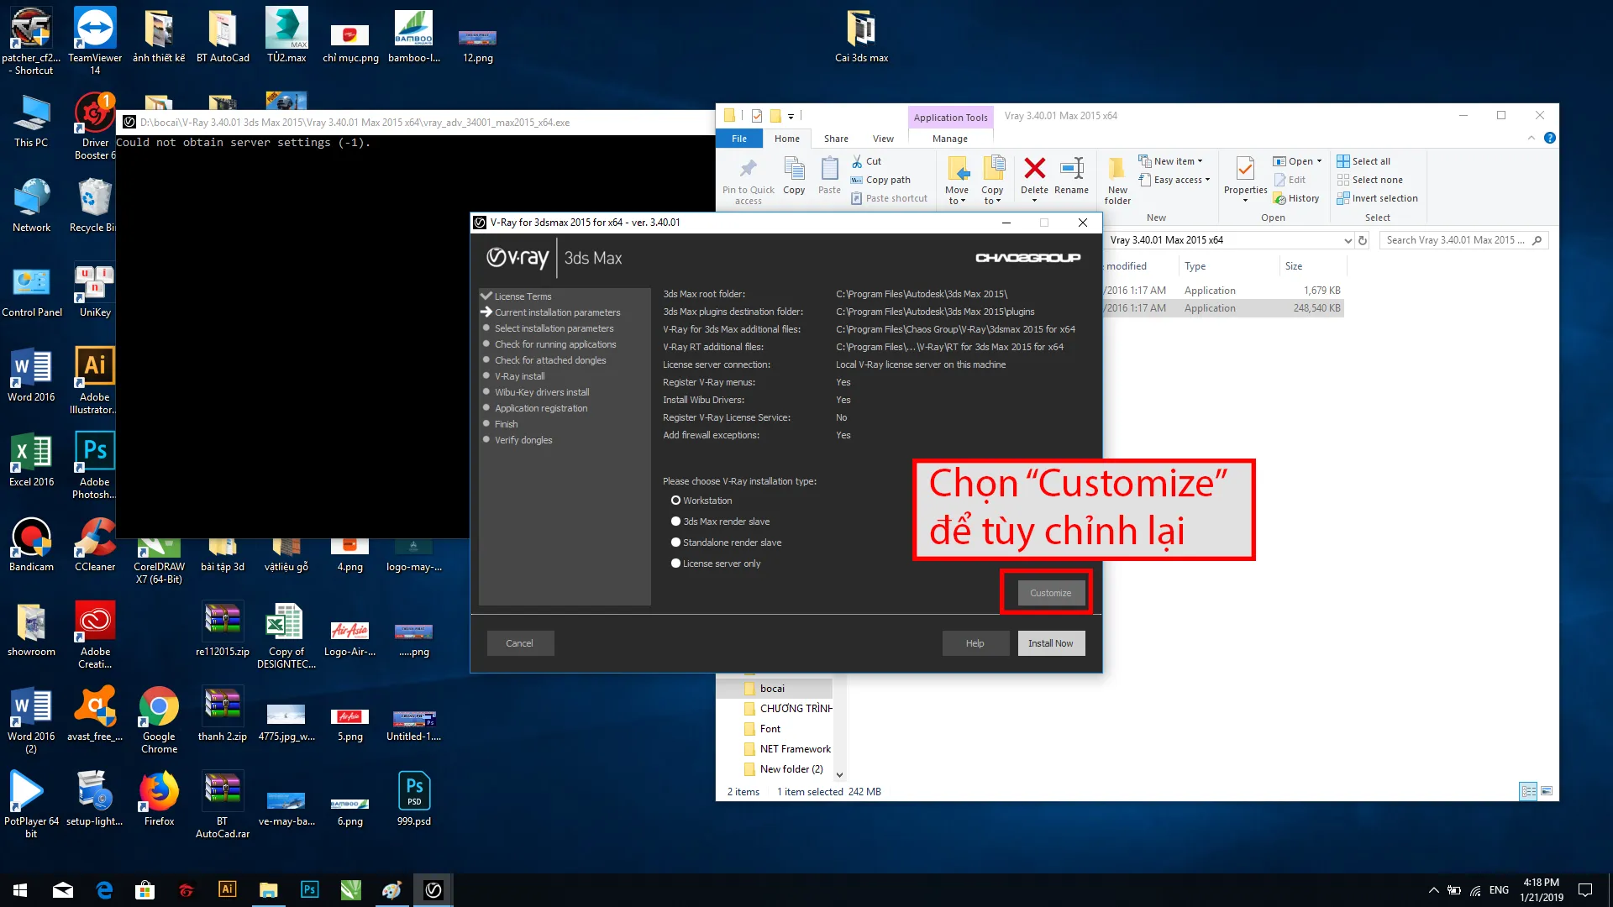Choose License server only option

[x=675, y=564]
